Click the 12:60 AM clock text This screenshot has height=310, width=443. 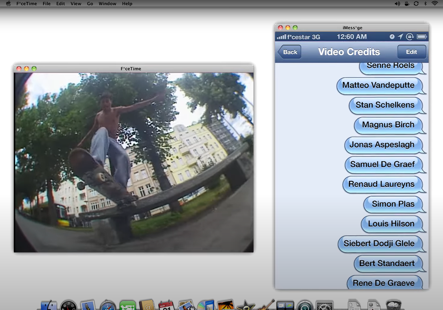(x=352, y=37)
